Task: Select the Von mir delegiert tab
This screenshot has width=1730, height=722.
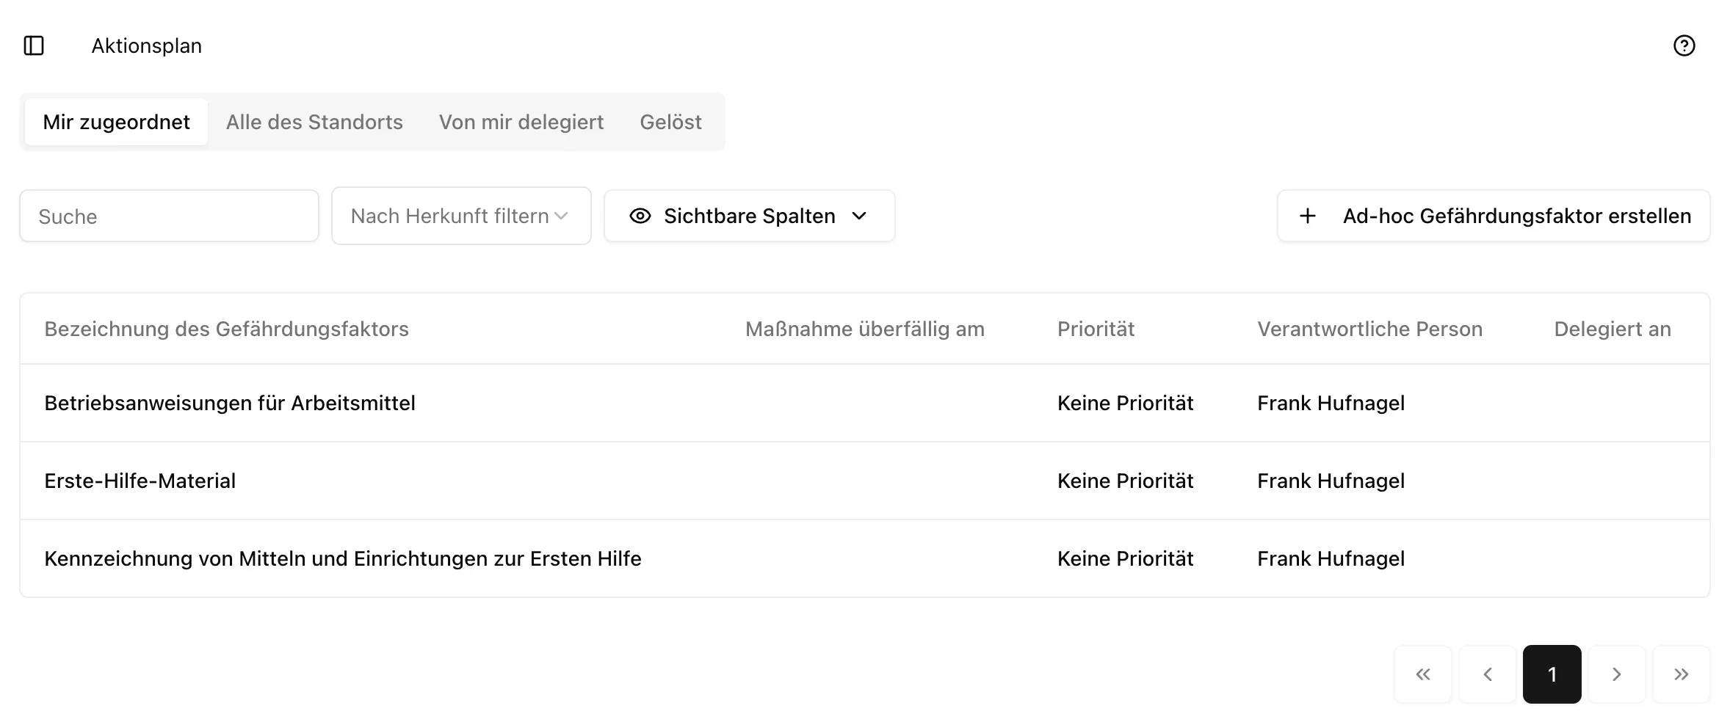Action: pyautogui.click(x=521, y=122)
